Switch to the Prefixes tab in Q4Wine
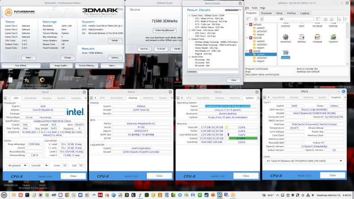This screenshot has width=354, height=199. (x=291, y=13)
